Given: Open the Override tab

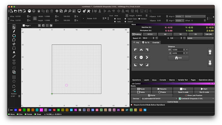Looking at the screenshot, I should pos(156,42).
